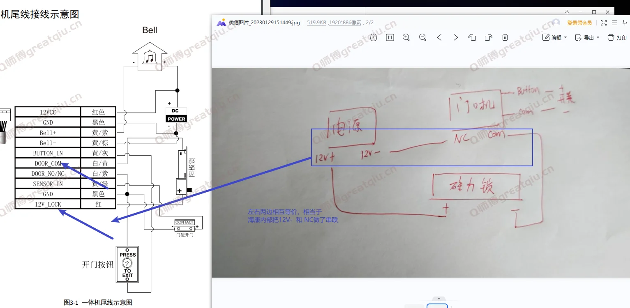Click the 登录领会员 login link
The height and width of the screenshot is (308, 630).
(579, 23)
